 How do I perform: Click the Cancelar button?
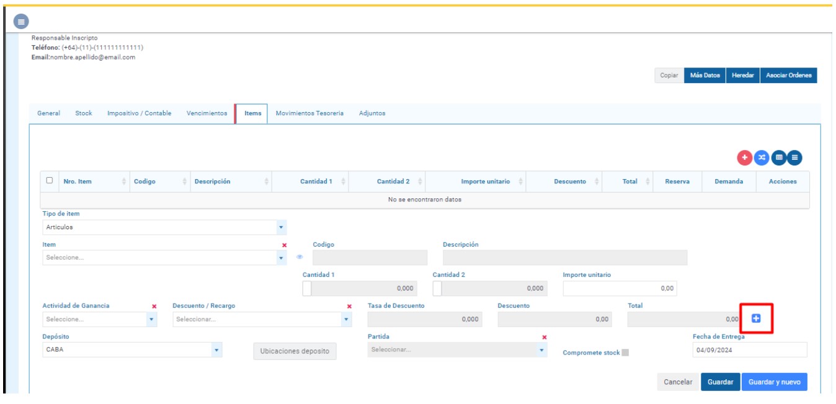678,382
